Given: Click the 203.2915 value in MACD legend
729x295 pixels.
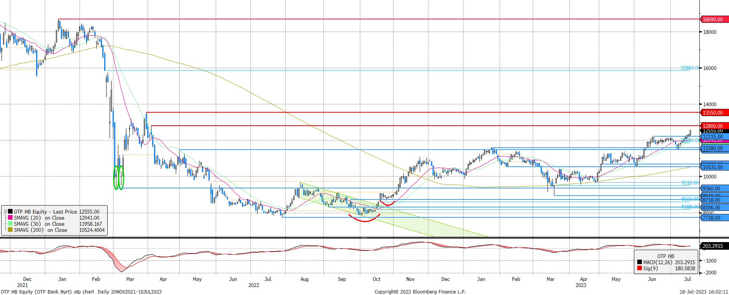Looking at the screenshot, I should pyautogui.click(x=684, y=262).
